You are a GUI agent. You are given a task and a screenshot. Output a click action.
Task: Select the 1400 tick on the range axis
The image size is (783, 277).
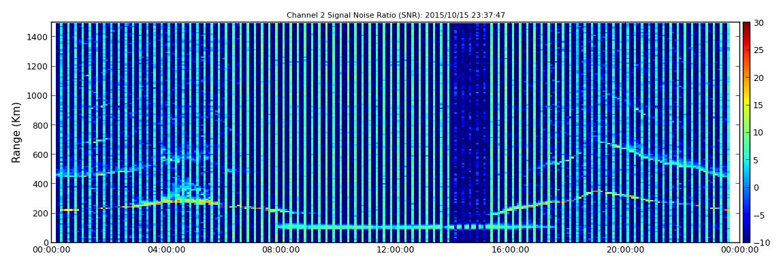click(38, 37)
